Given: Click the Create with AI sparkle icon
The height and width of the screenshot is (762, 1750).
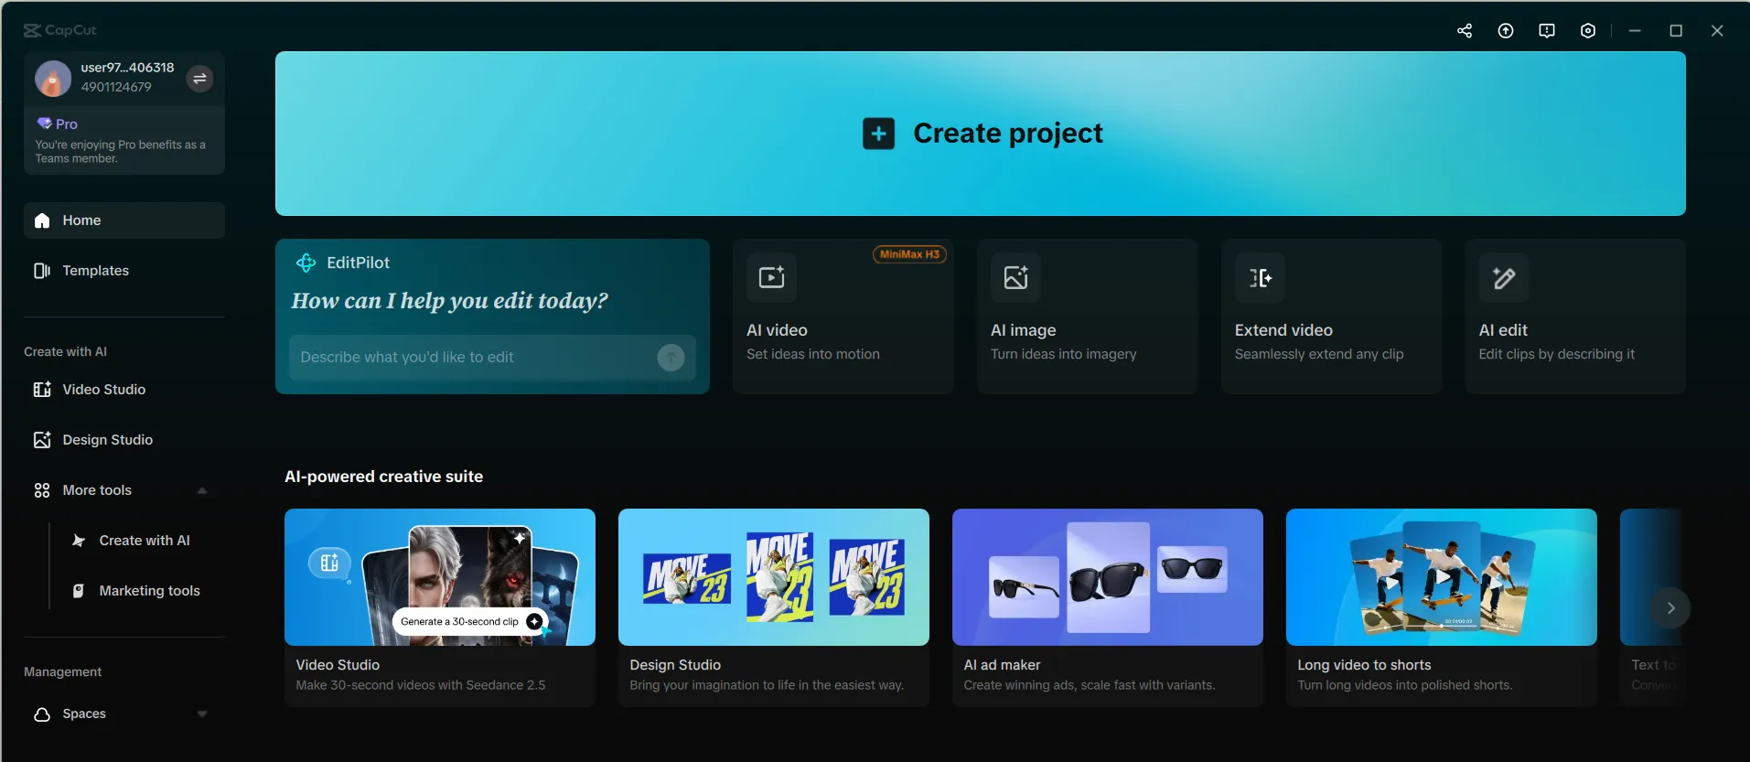Looking at the screenshot, I should tap(79, 541).
